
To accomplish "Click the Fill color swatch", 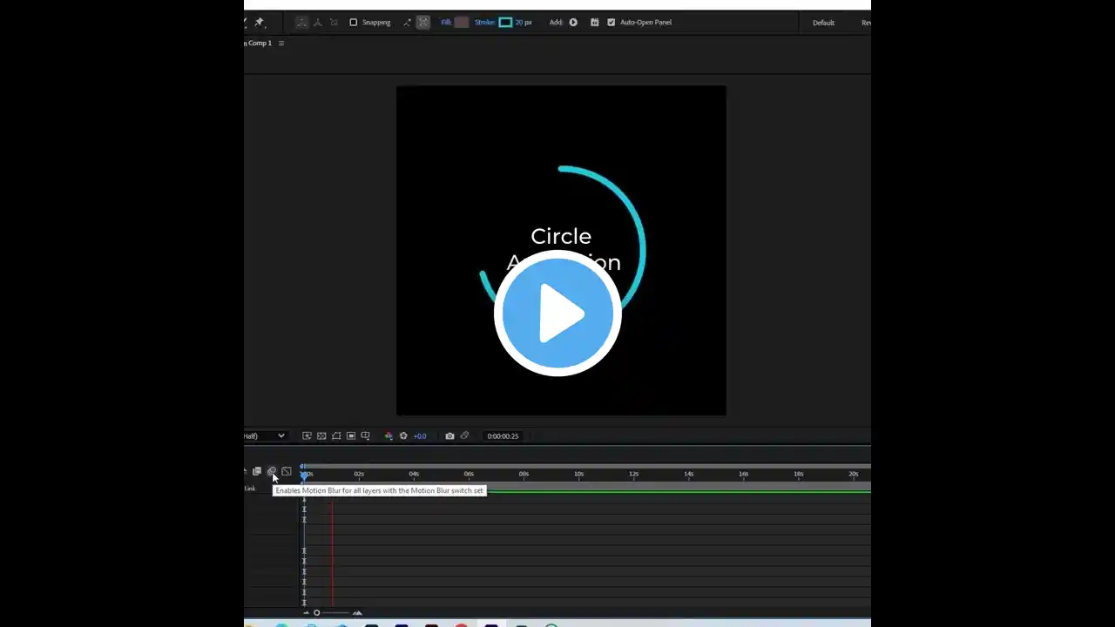I will [462, 23].
